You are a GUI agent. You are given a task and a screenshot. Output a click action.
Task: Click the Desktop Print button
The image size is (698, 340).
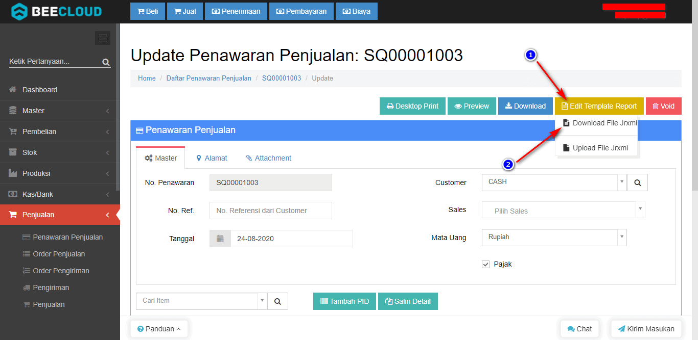pyautogui.click(x=412, y=106)
